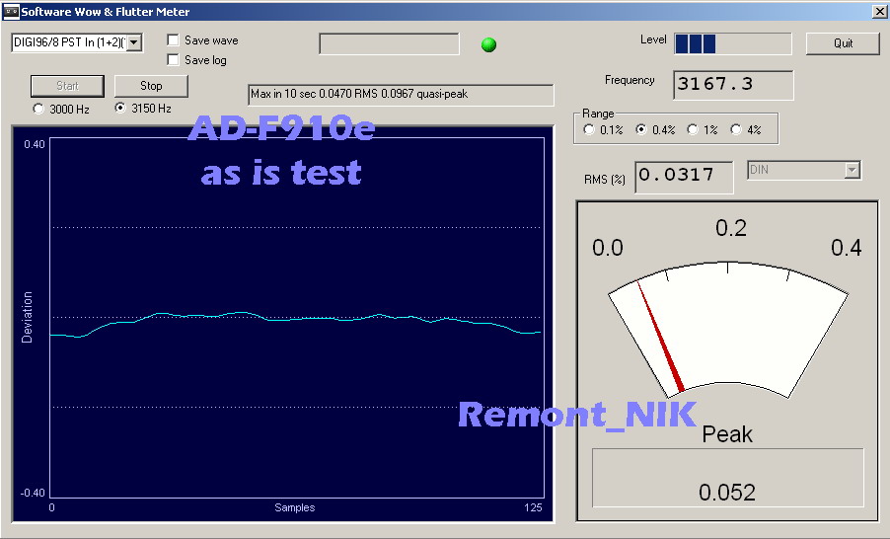Screen dimensions: 890x539
Task: Click the green status indicator light
Action: pos(488,44)
